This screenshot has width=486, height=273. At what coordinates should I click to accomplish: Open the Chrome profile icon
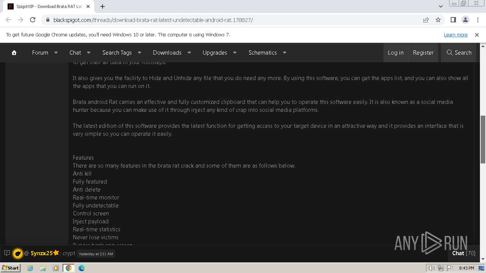pos(465,20)
